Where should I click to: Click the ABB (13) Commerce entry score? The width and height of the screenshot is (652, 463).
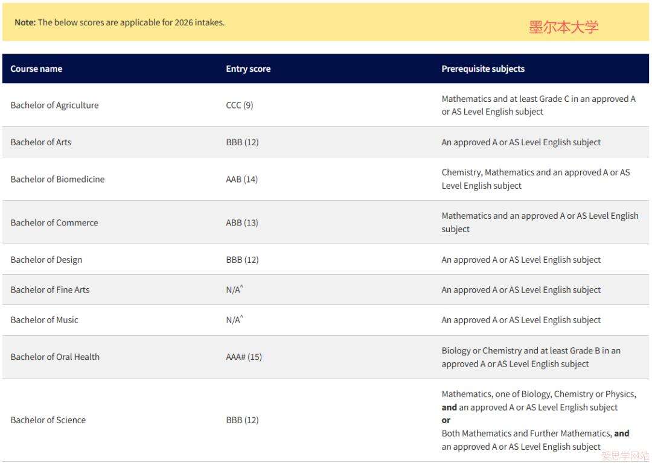pyautogui.click(x=241, y=222)
